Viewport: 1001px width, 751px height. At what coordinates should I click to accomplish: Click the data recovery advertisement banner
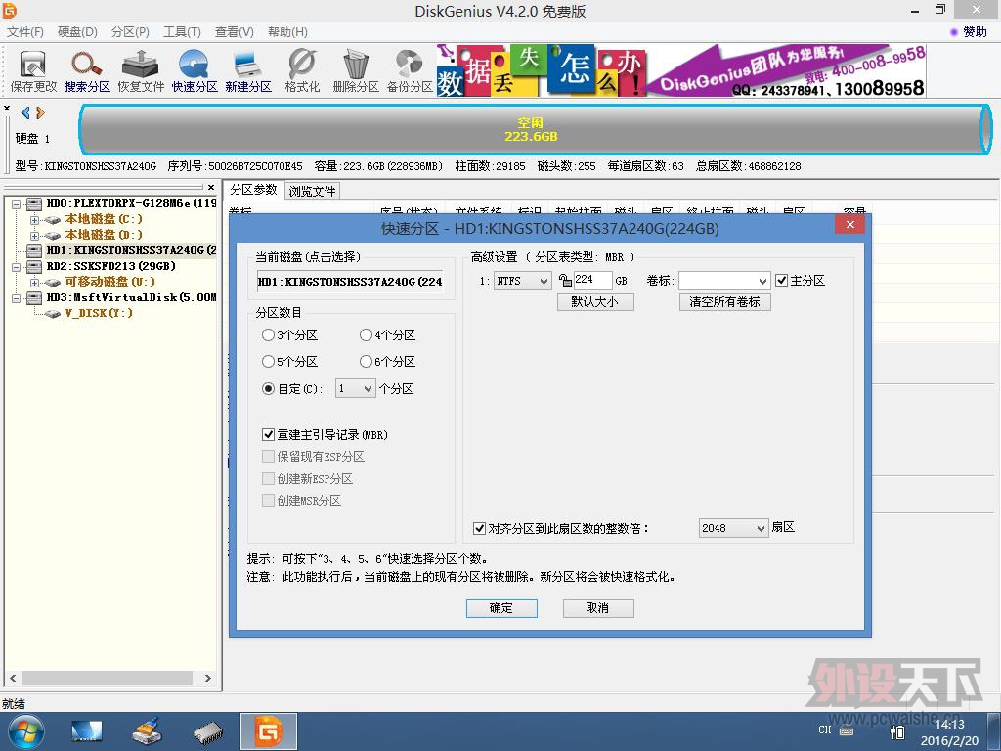[681, 70]
